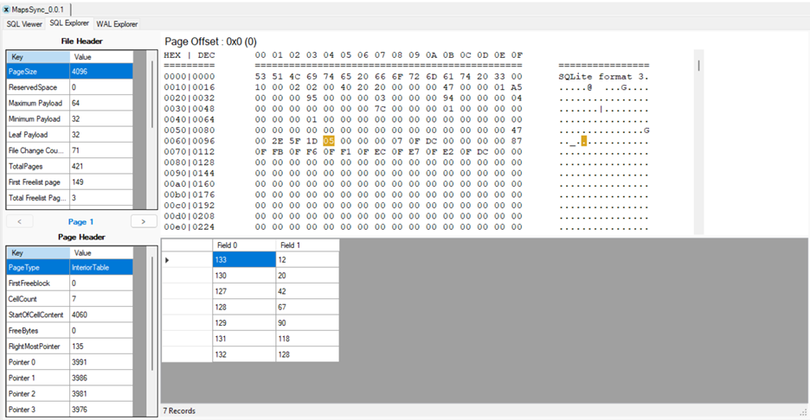Select the TotalPages row in File Header
The width and height of the screenshot is (810, 420).
tap(69, 166)
